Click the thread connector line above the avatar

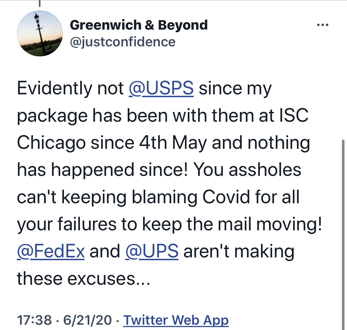point(39,3)
